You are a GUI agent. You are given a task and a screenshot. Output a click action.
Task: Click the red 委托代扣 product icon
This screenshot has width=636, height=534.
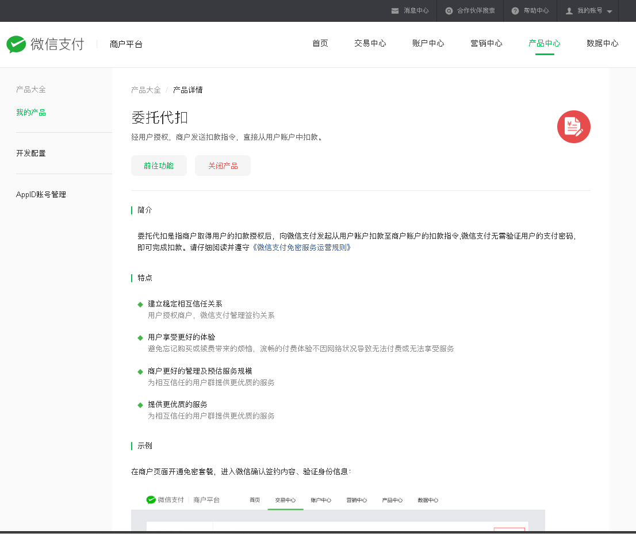[x=573, y=126]
